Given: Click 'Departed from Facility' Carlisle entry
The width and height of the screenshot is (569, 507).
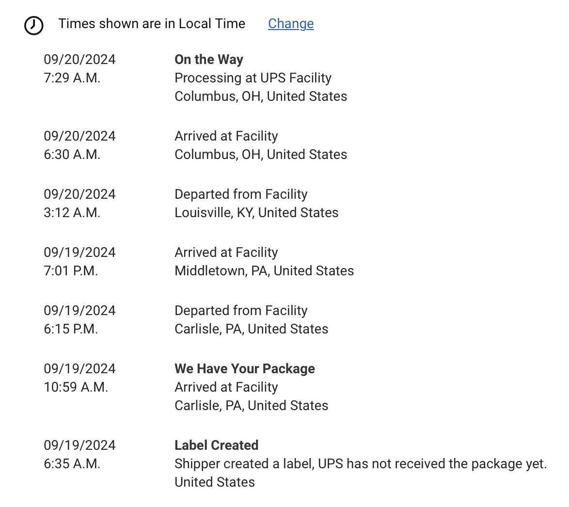Looking at the screenshot, I should [241, 311].
